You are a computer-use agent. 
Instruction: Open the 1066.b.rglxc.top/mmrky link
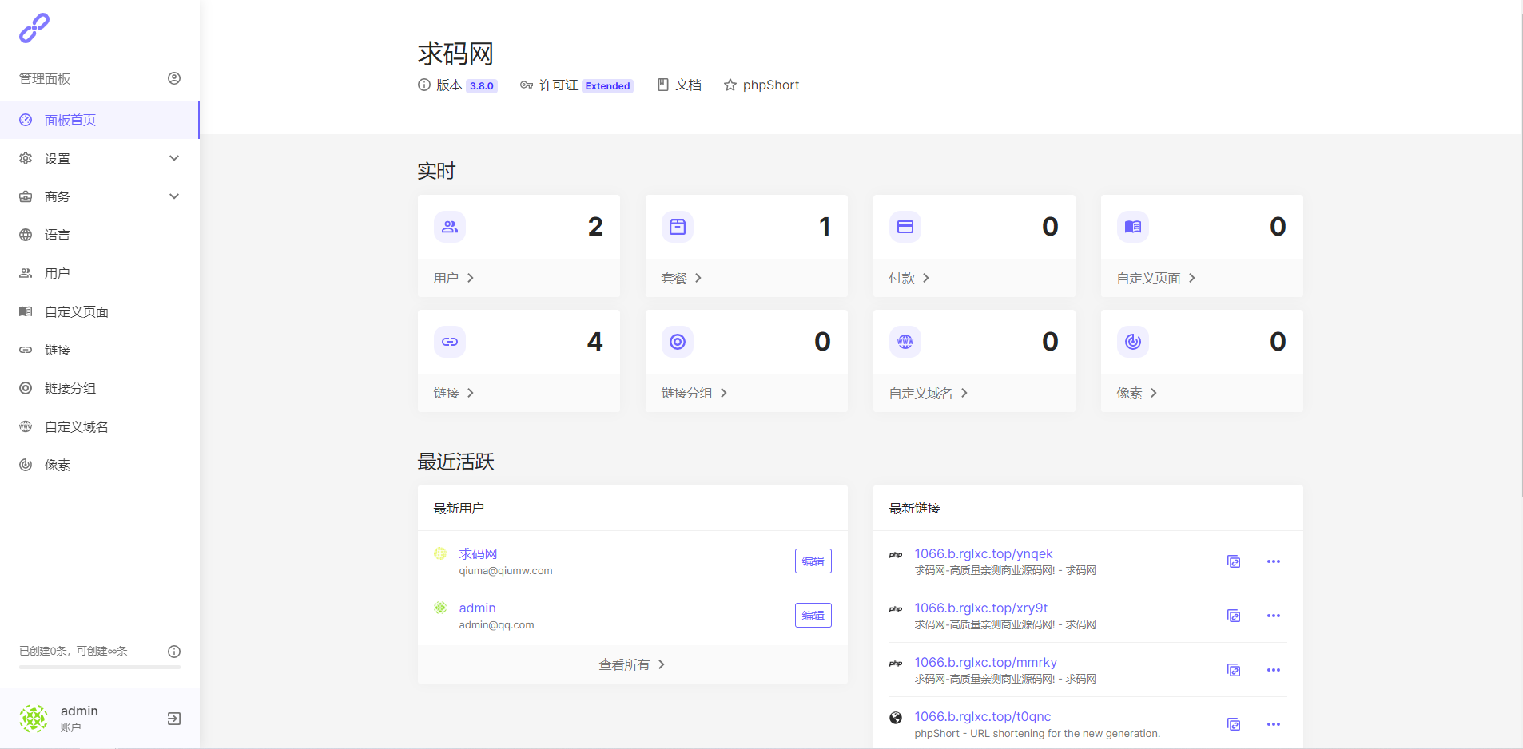tap(985, 662)
